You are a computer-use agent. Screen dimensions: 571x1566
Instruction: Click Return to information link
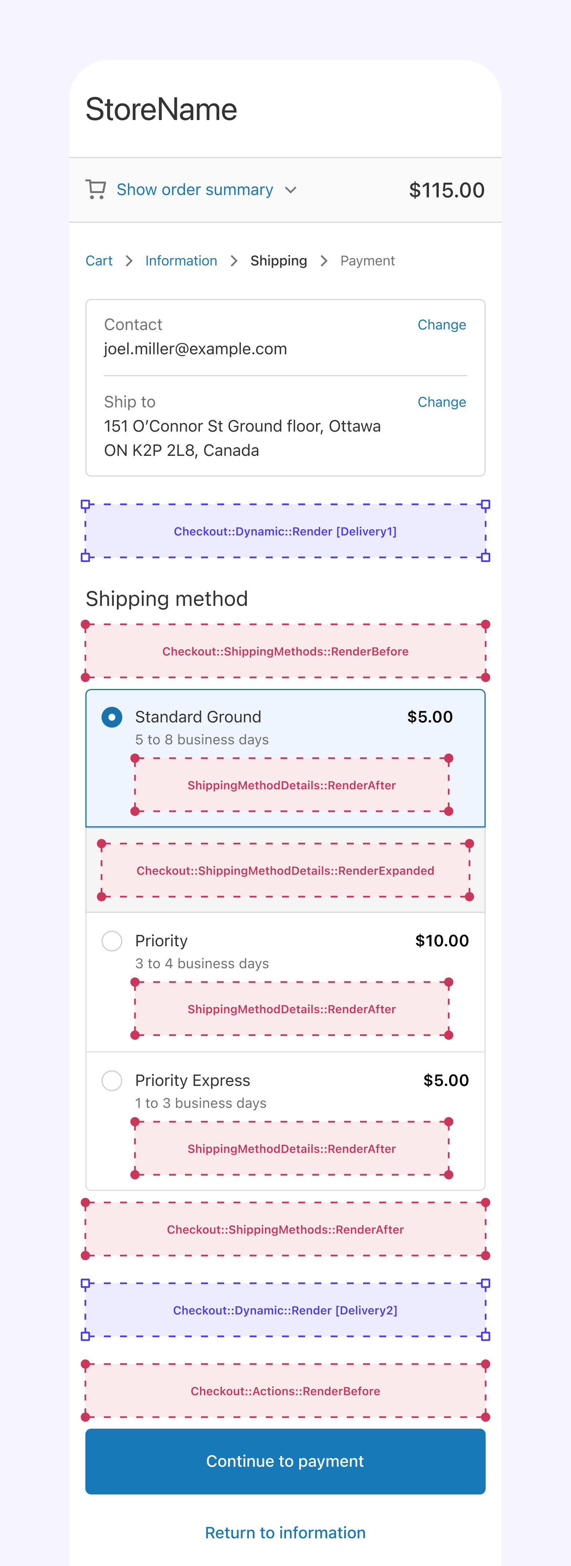click(285, 1533)
